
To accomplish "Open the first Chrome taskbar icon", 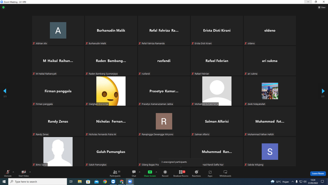I will [105, 181].
